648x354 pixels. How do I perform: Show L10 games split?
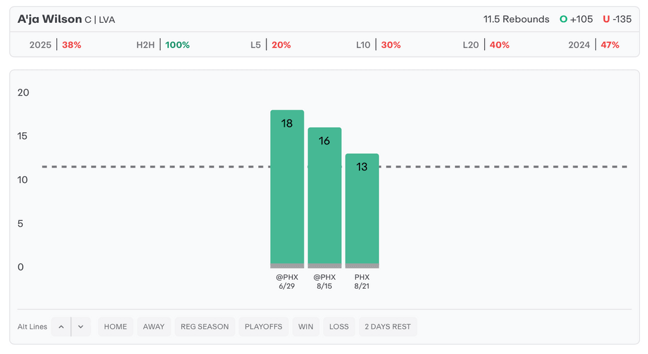pos(378,45)
